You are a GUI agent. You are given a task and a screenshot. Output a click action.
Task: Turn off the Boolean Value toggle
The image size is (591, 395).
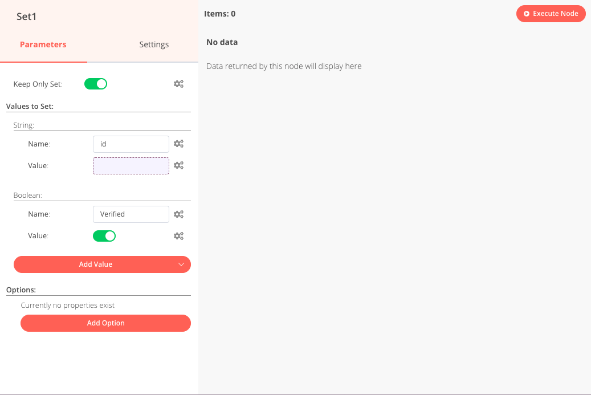pos(104,236)
